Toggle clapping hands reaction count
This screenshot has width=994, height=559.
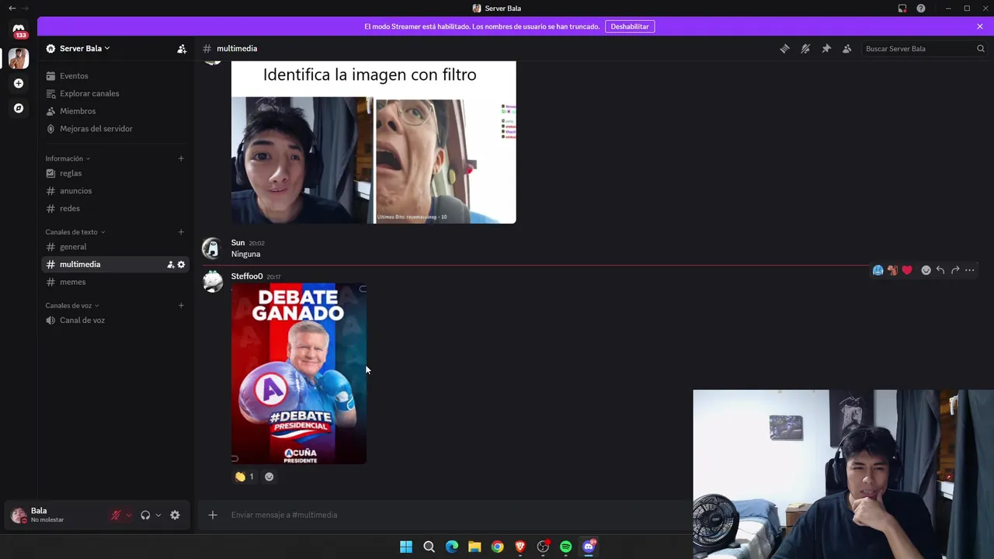coord(245,477)
